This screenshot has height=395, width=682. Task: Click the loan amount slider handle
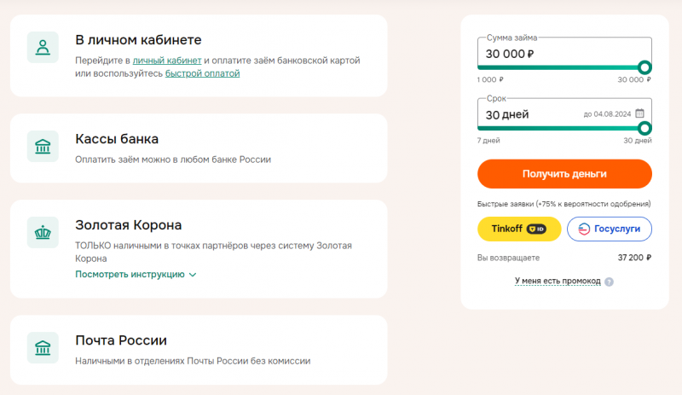pos(644,67)
